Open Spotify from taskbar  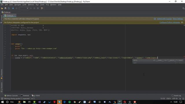70,102
